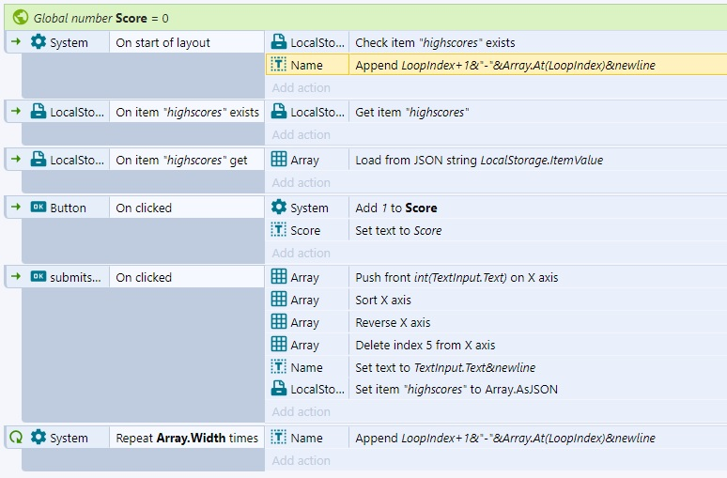Select the 'On start of layout' condition
The width and height of the screenshot is (727, 478).
187,42
